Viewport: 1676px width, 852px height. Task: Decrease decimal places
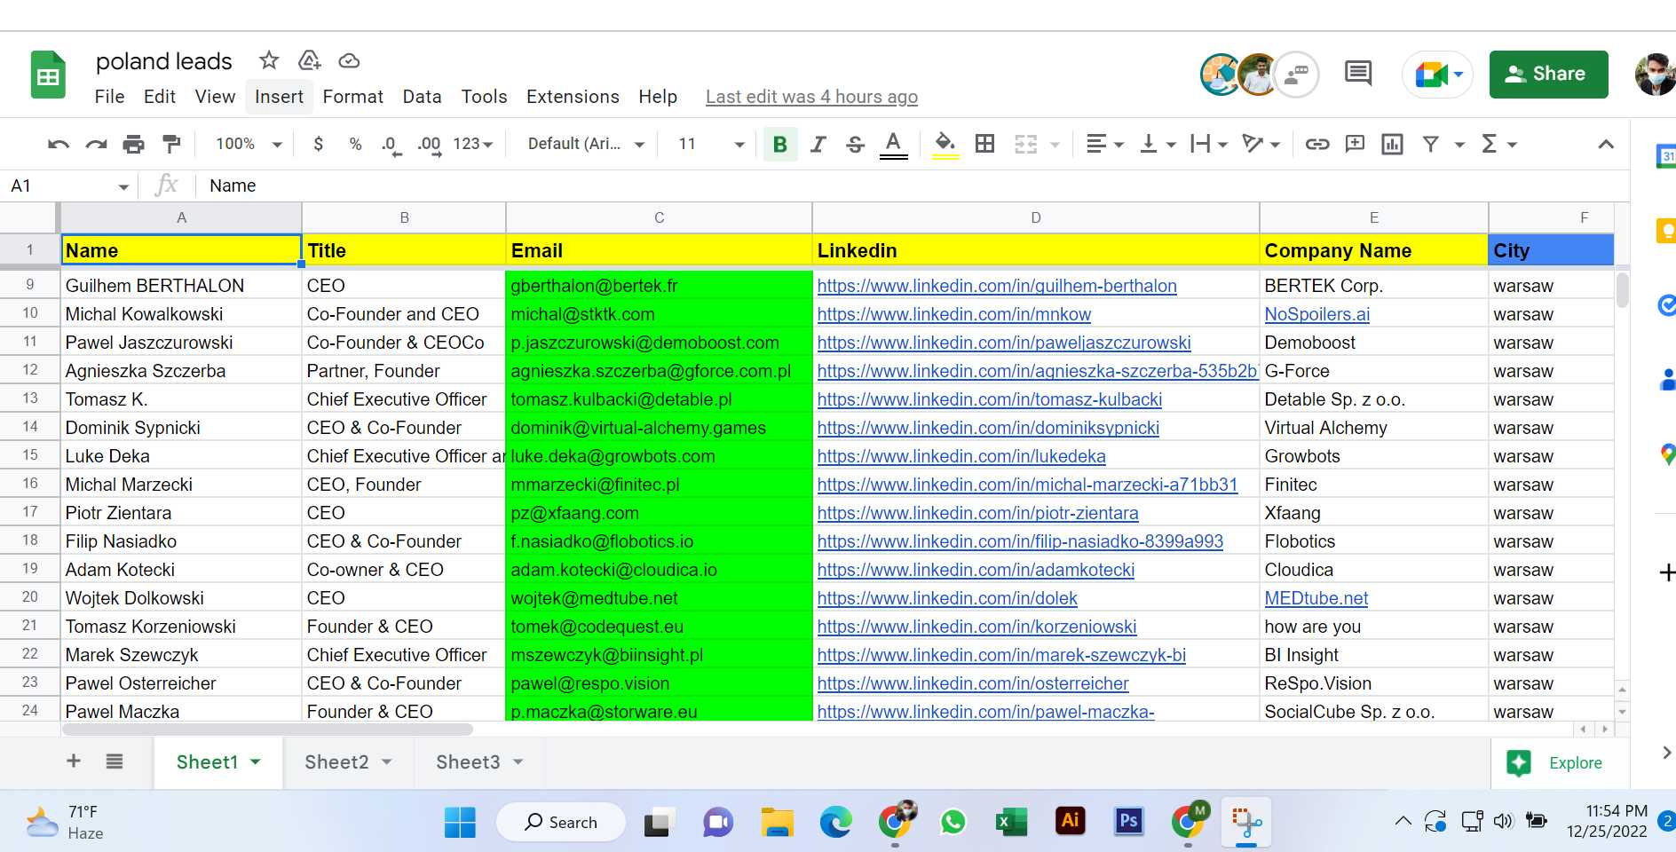point(391,145)
